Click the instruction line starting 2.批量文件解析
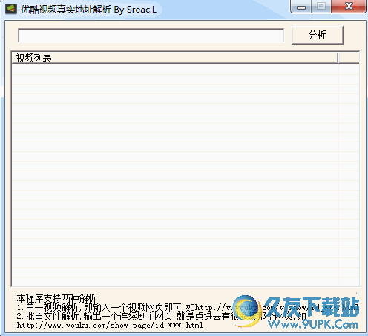This screenshot has width=368, height=336. point(162,316)
